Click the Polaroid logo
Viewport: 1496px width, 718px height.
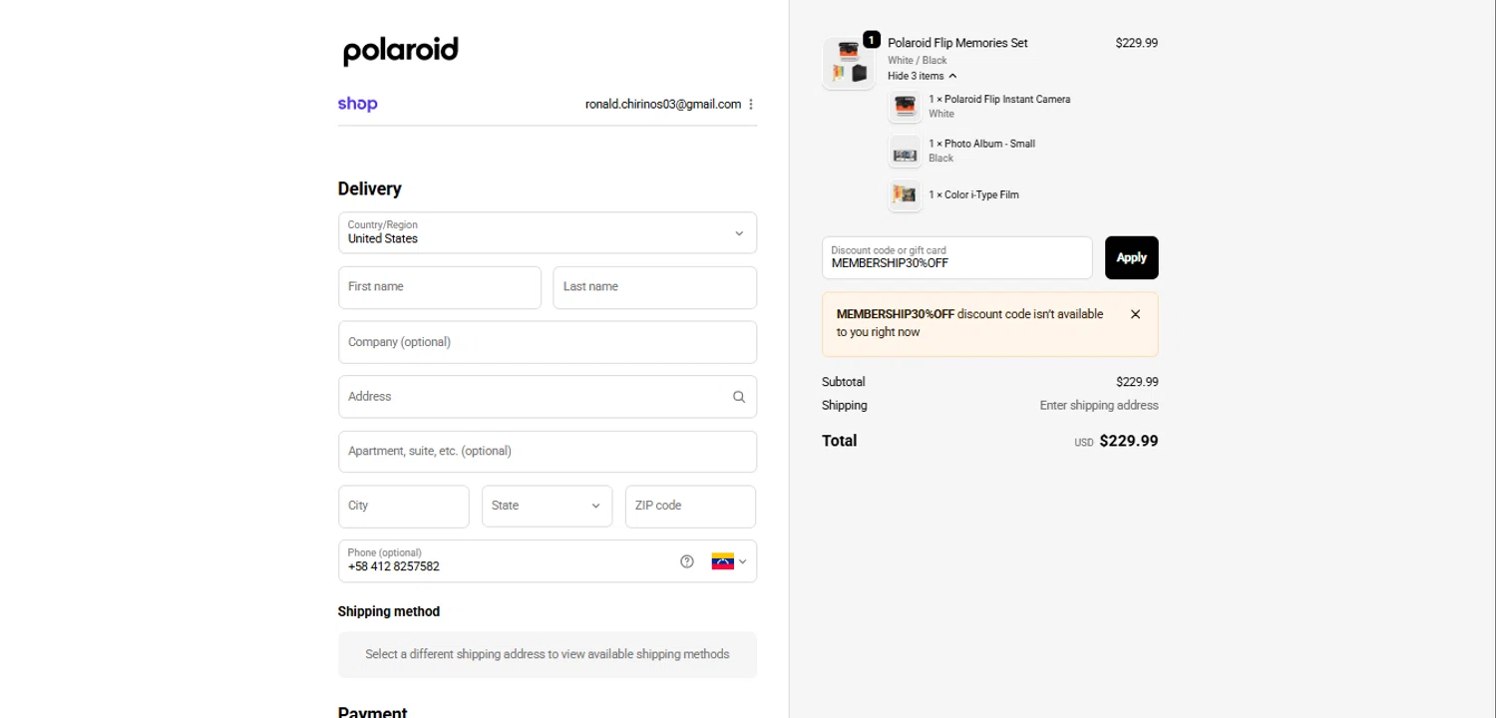[401, 51]
